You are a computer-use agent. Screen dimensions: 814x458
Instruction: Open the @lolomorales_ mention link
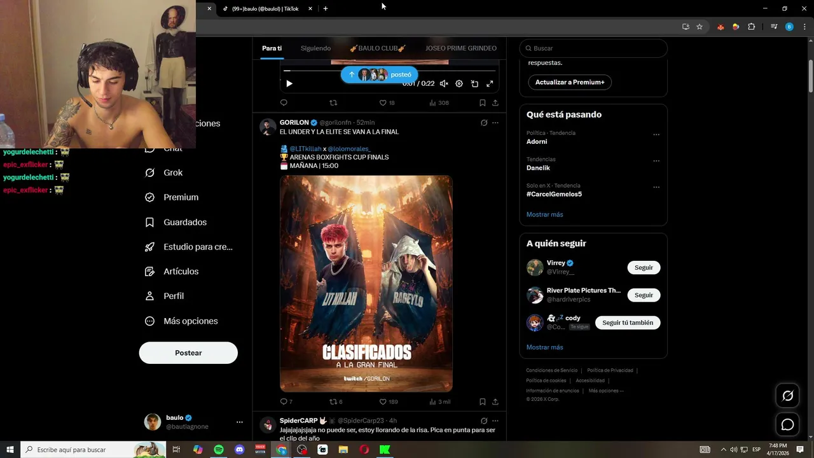349,149
